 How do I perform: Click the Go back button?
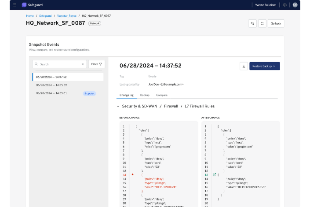[x=276, y=24]
